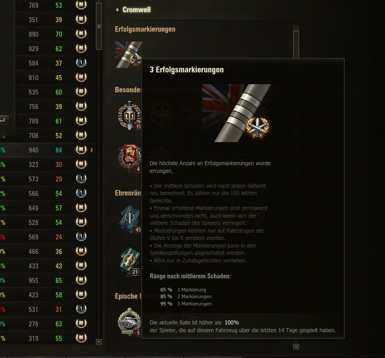385x358 pixels.
Task: Click down arrow of vehicle list scrollbar
Action: click(99, 342)
